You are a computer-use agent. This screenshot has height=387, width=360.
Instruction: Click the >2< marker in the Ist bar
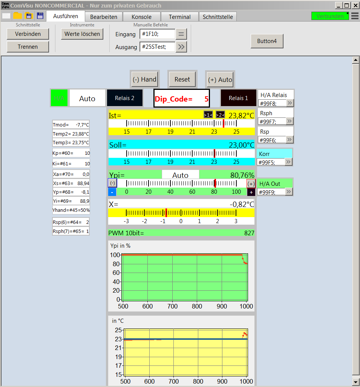[x=220, y=115]
